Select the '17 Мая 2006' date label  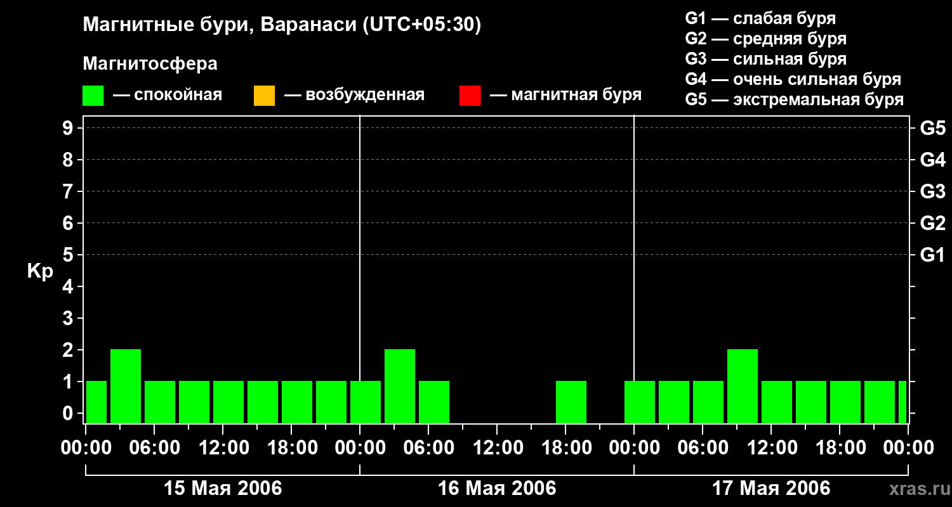coord(771,489)
